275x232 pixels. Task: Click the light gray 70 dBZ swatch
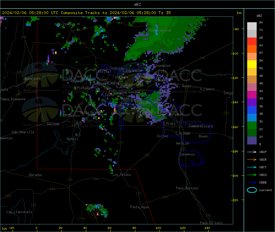pyautogui.click(x=252, y=26)
